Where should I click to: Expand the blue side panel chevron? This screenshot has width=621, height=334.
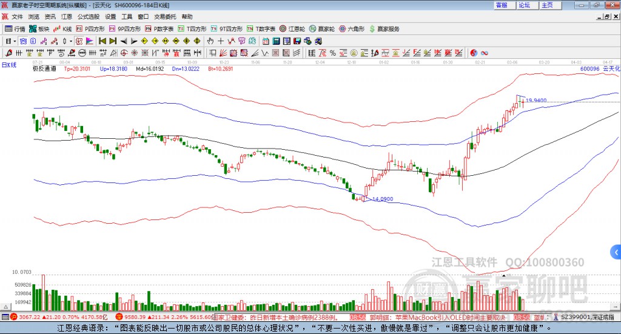[x=616, y=252]
